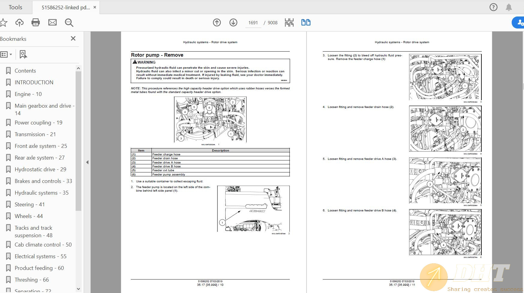Click the Threshing - 66 bookmark icon
The width and height of the screenshot is (524, 293).
8,280
